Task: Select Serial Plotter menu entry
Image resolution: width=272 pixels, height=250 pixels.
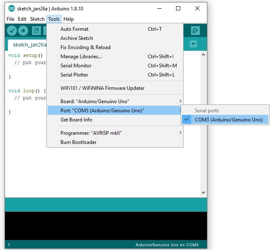Action: point(115,75)
